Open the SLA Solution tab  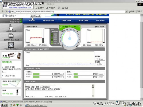pyautogui.click(x=100, y=21)
